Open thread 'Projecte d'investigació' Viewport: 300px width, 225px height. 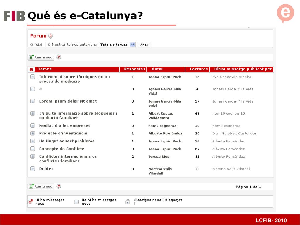(x=63, y=133)
